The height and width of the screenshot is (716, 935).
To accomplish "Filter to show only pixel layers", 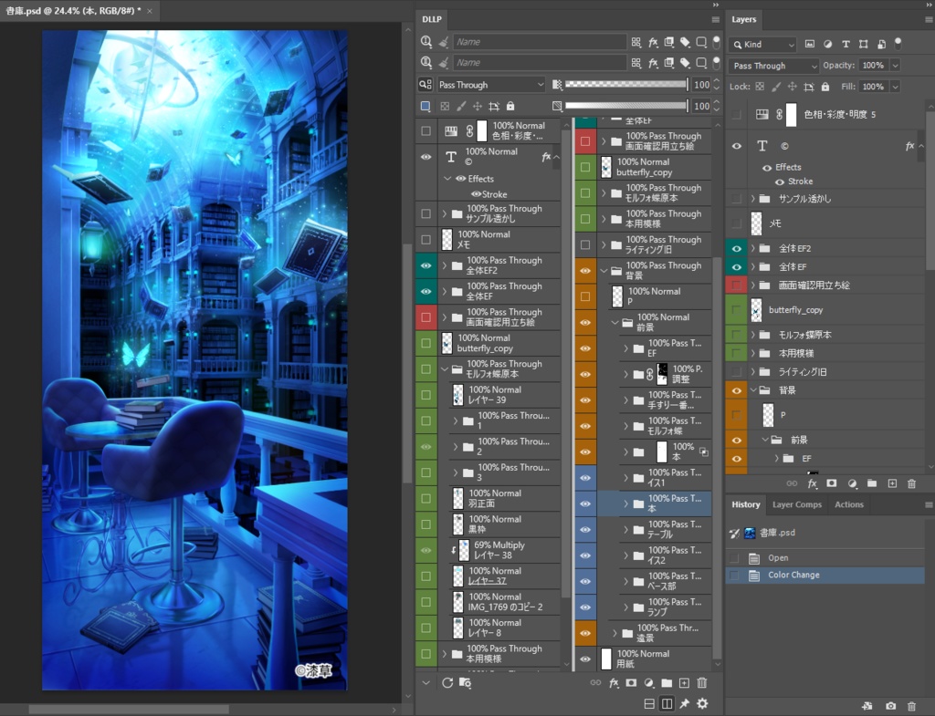I will click(810, 44).
